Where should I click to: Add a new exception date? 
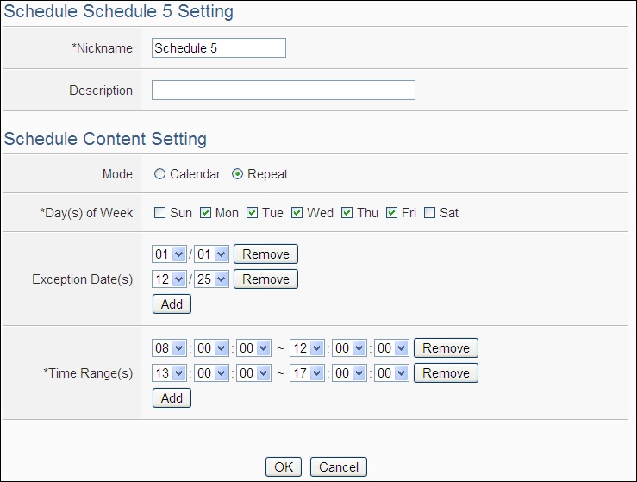172,304
